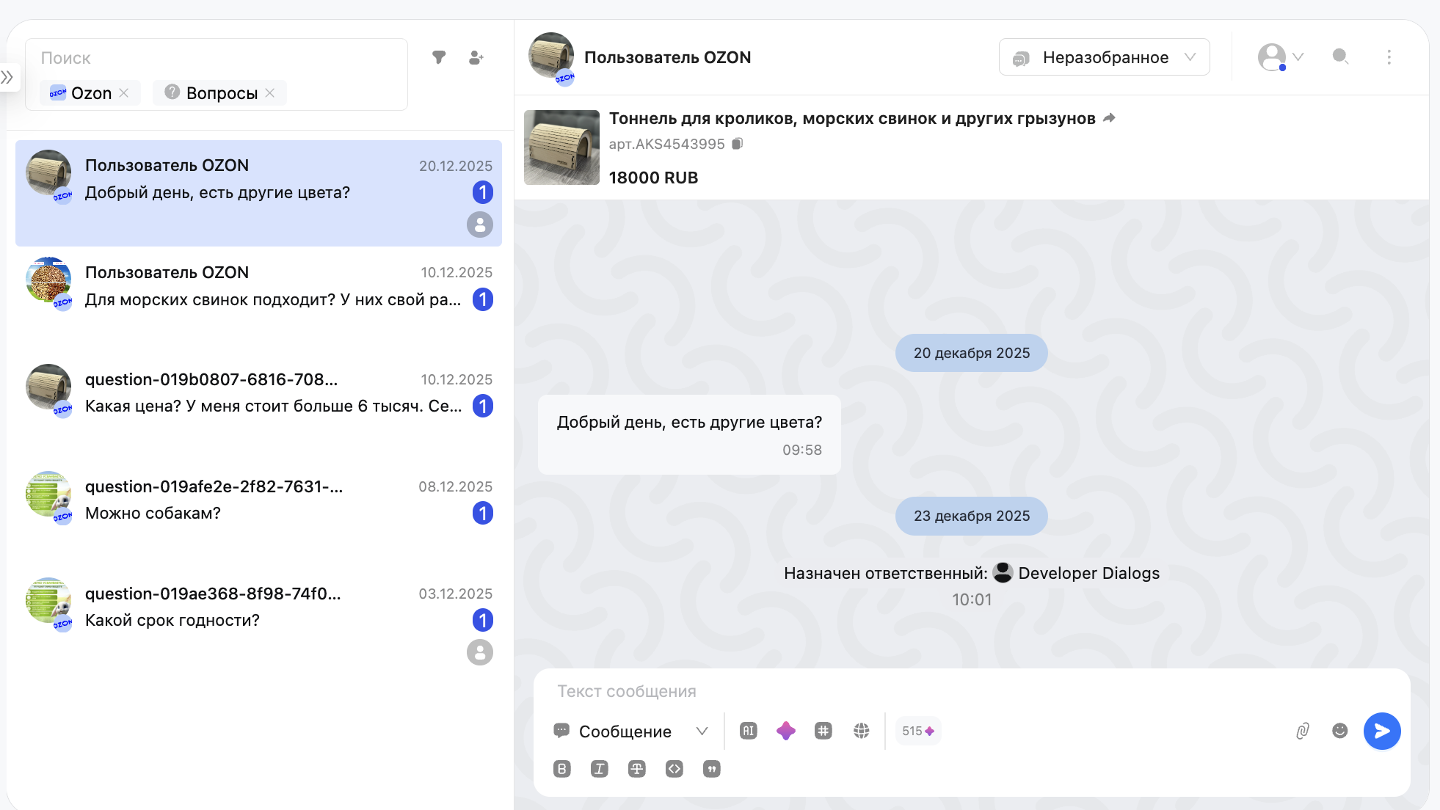
Task: Toggle strikethrough text formatting
Action: (637, 769)
